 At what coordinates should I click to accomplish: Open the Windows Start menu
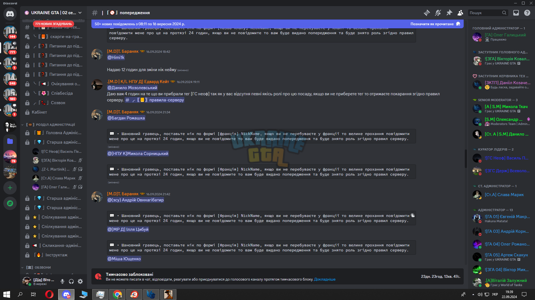[x=7, y=294]
